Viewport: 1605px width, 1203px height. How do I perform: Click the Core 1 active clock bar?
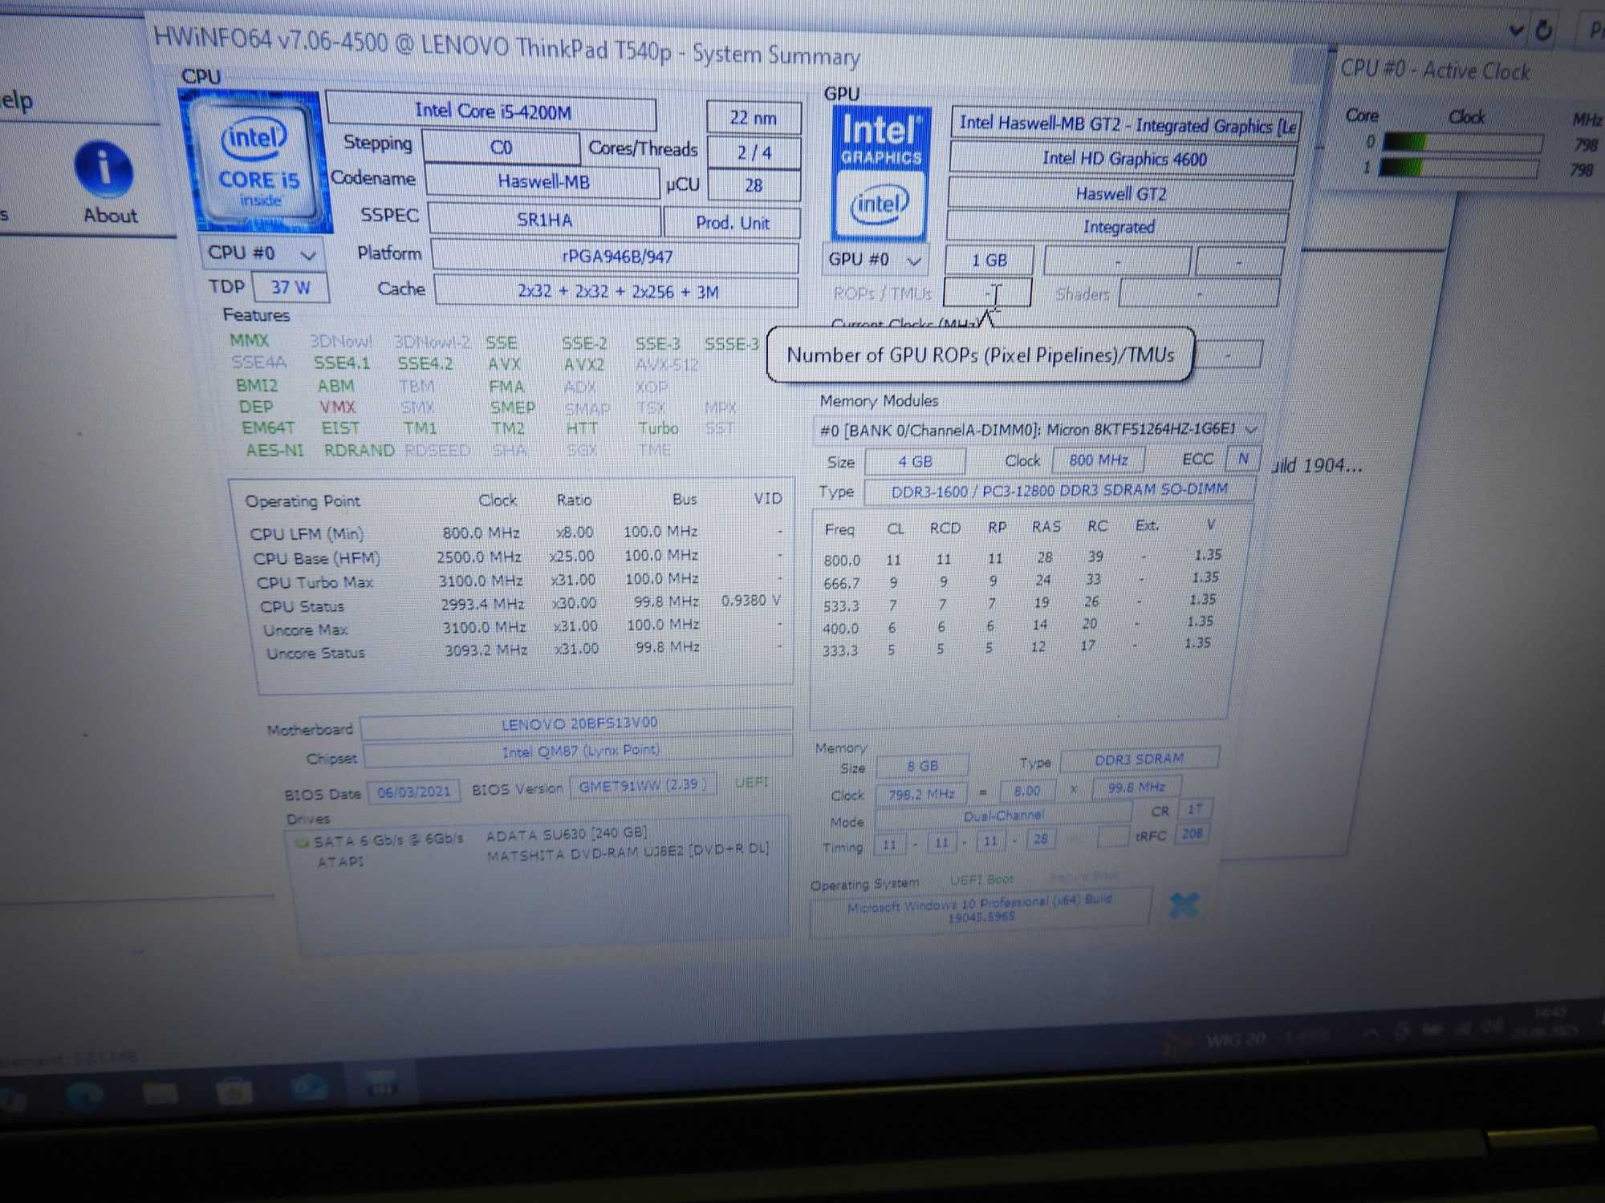1459,168
